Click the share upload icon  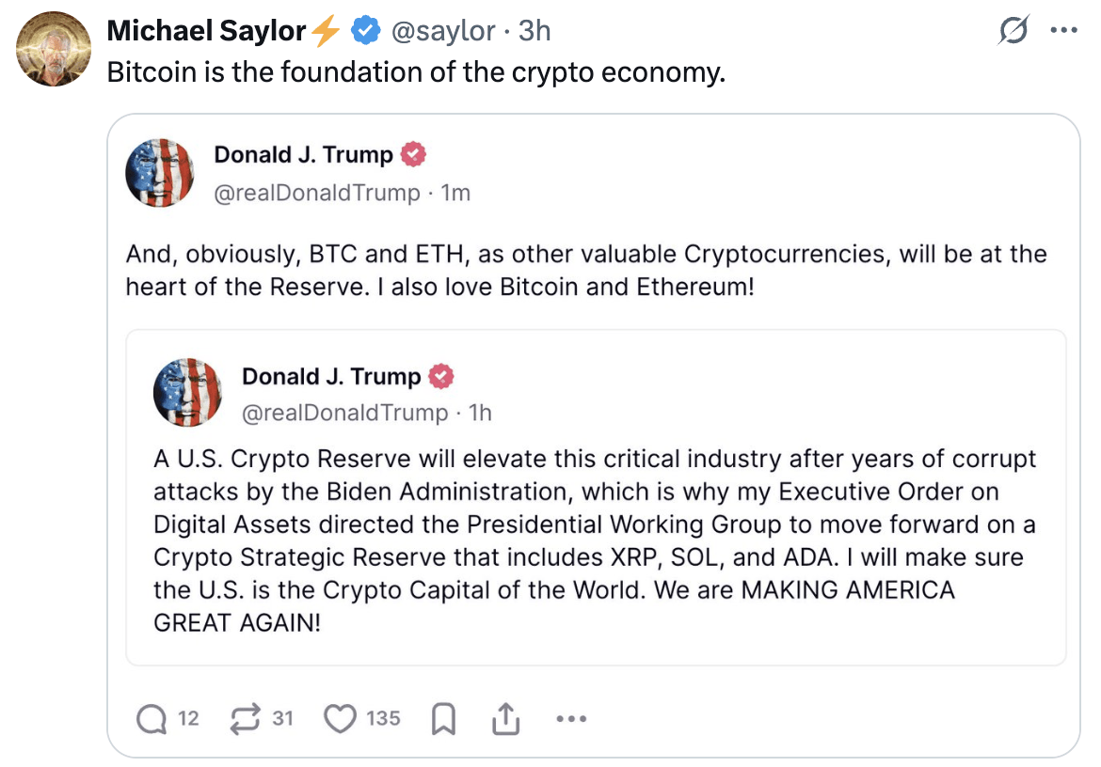pos(505,720)
